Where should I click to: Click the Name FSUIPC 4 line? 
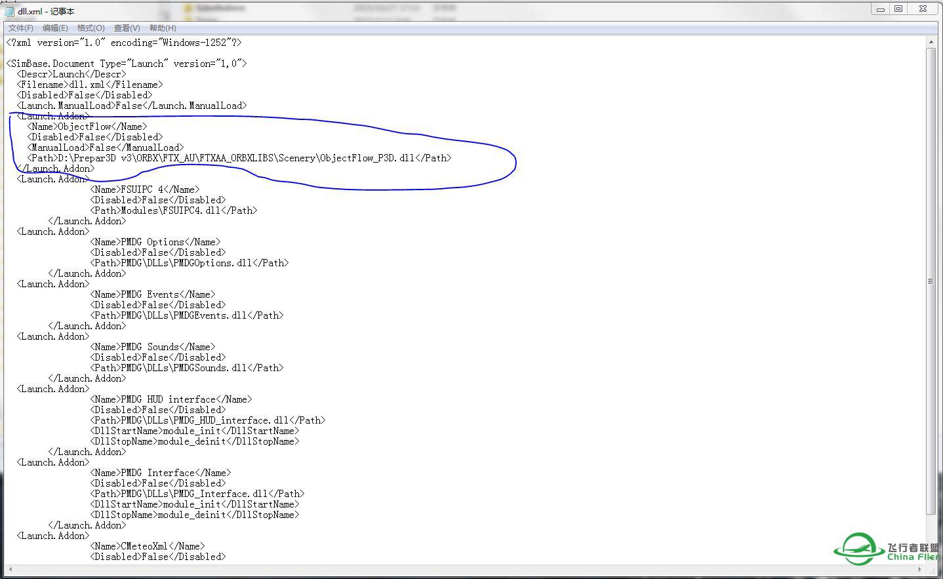(x=145, y=190)
